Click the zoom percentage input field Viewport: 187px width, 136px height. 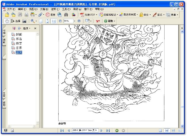pyautogui.click(x=68, y=21)
